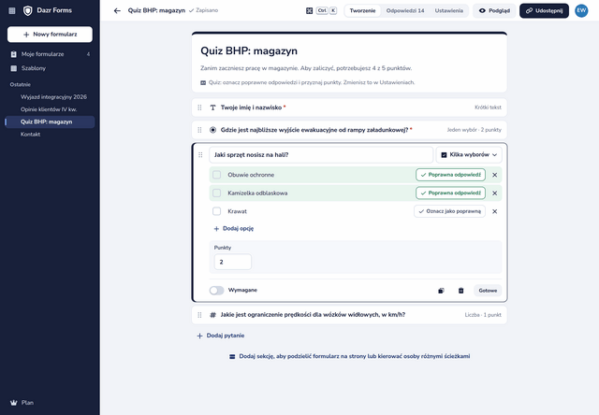Click radio type icon of evacuation question

[212, 130]
